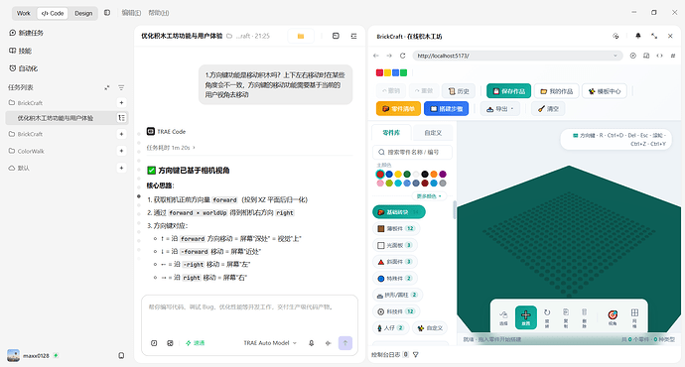Add a task to the second BrickCraft folder
This screenshot has height=367, width=685.
click(121, 134)
